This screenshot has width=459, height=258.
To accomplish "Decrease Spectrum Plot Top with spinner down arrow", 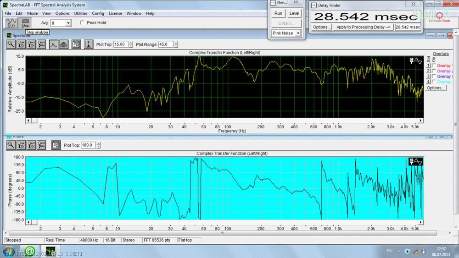I will coord(131,46).
